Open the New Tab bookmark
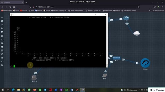165x92 pixels. [117, 10]
